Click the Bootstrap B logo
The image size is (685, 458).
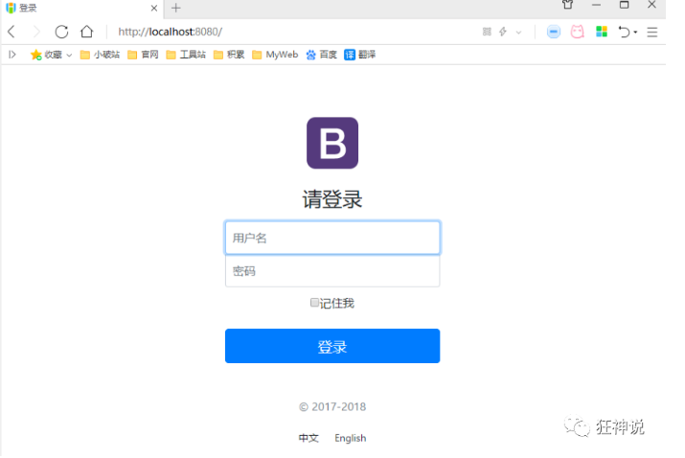click(332, 143)
